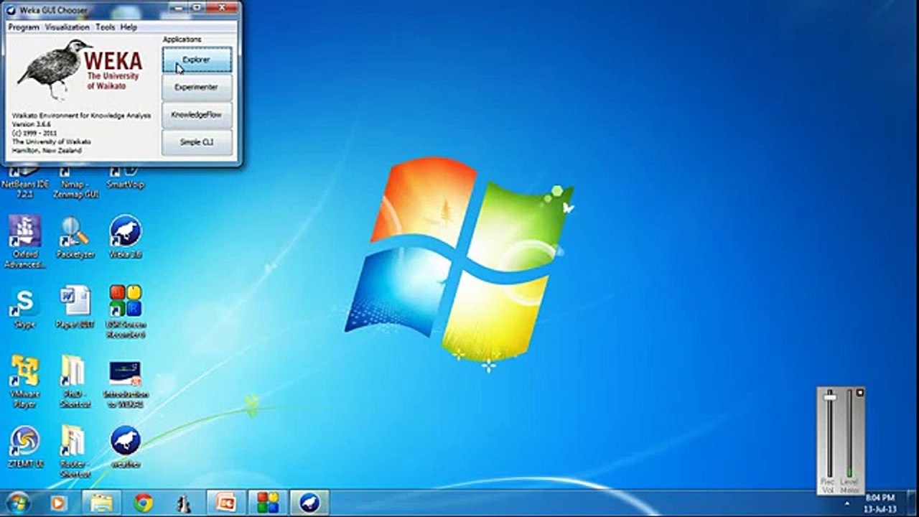
Task: Select the weather shortcut with Weka bird icon
Action: (126, 447)
